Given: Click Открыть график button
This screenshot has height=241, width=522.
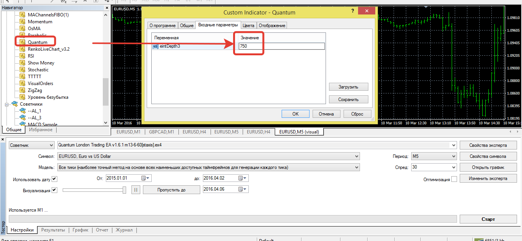Looking at the screenshot, I should click(488, 167).
